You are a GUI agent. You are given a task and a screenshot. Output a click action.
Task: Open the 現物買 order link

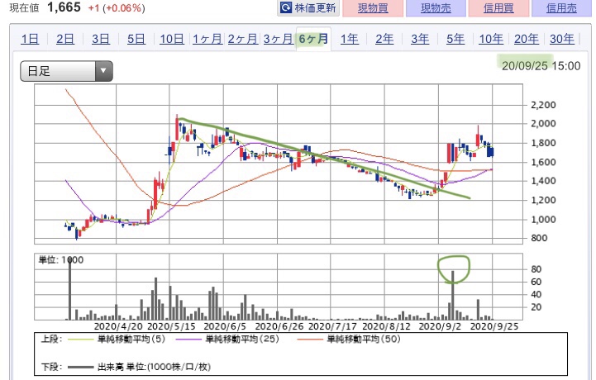pos(373,8)
